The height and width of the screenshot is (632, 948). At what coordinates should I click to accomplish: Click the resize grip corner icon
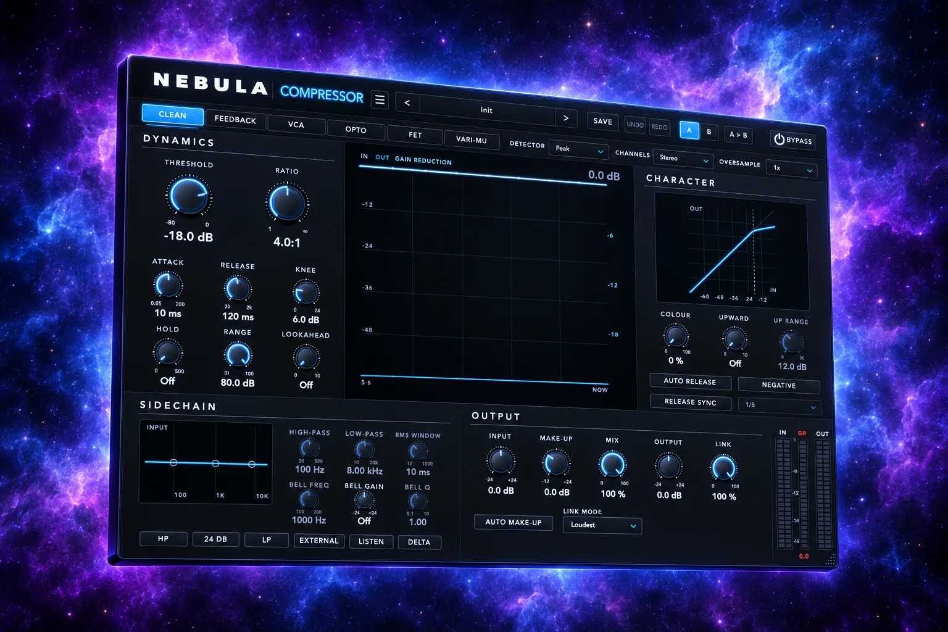pos(831,560)
